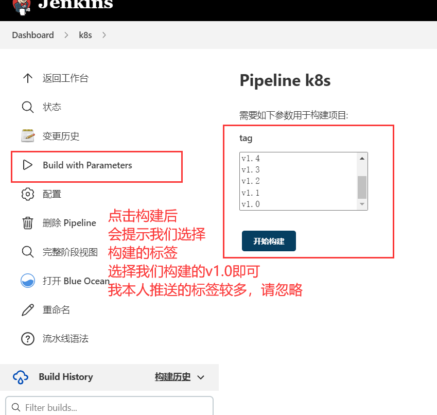Screen dimensions: 437x415
Task: Click the gear icon beside 配置
Action: point(28,194)
